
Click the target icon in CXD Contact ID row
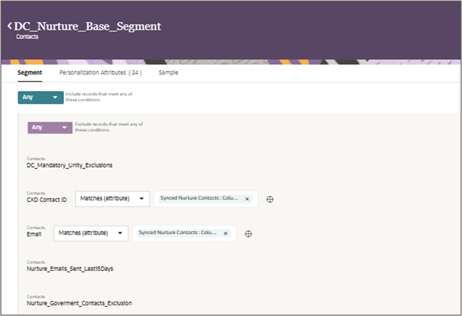270,199
